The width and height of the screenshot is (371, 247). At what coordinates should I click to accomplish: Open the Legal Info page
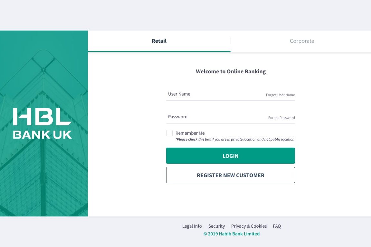click(192, 226)
